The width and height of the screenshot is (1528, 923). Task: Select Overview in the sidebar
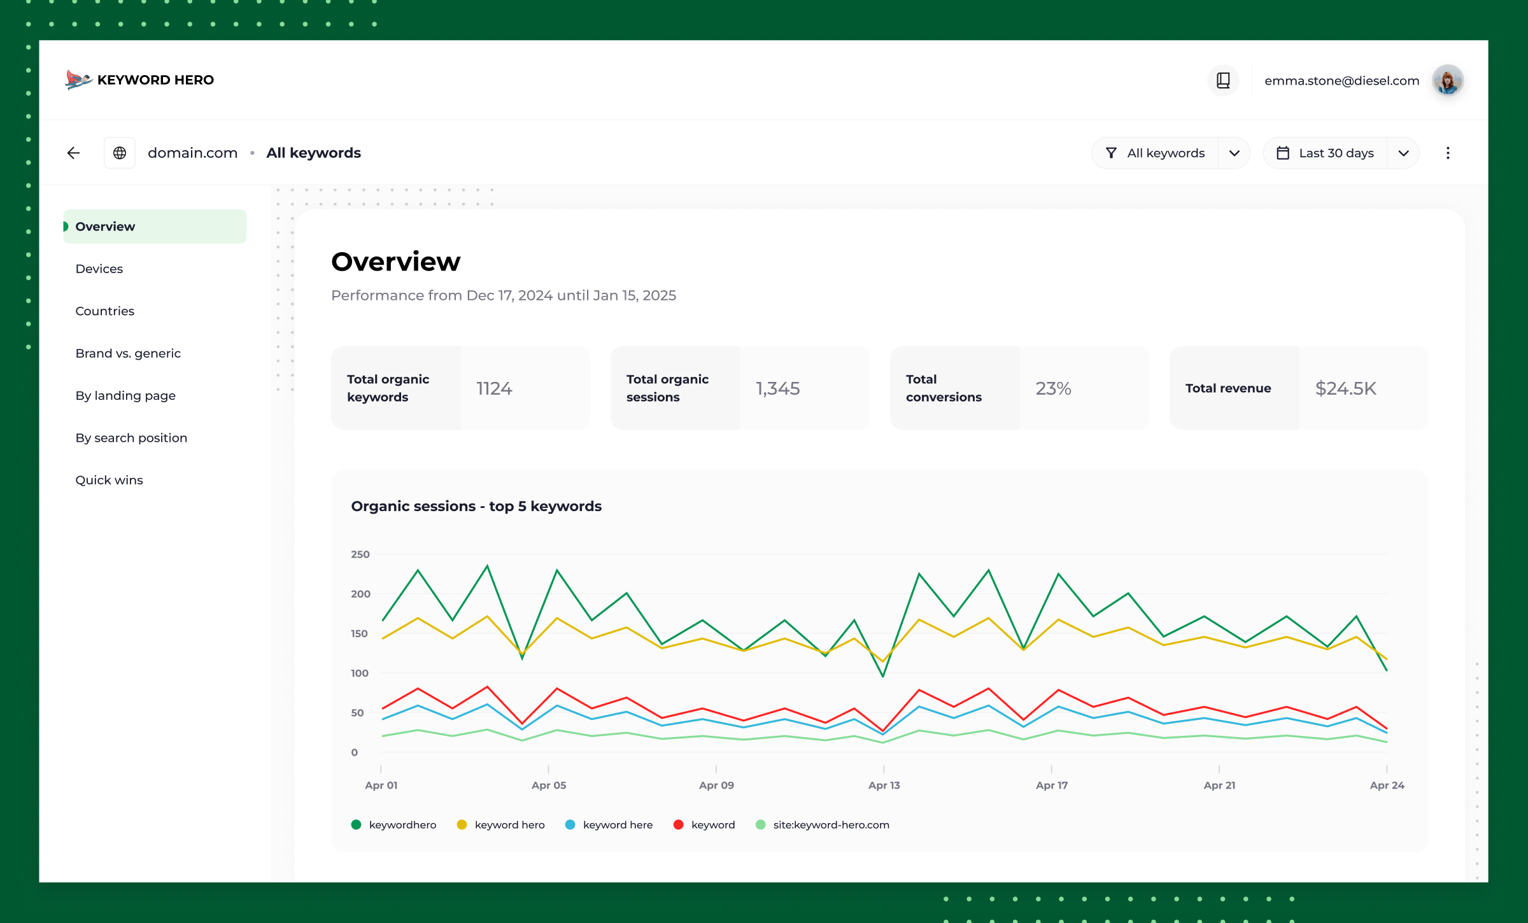(155, 227)
